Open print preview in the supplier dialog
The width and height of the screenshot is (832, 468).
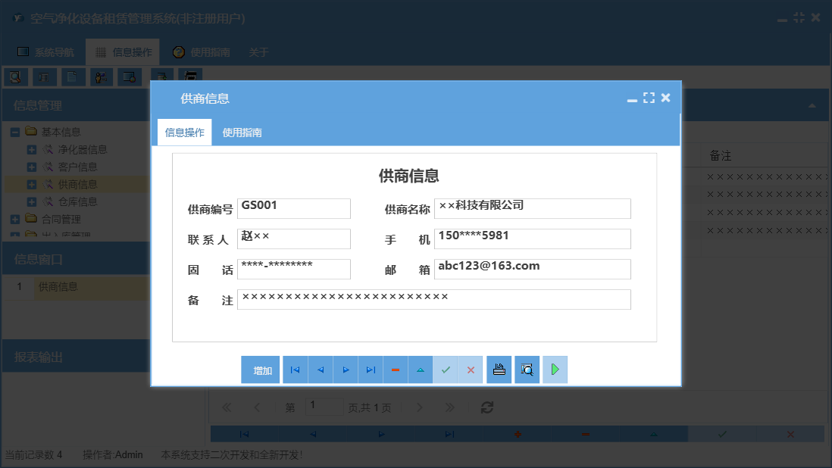click(x=527, y=370)
